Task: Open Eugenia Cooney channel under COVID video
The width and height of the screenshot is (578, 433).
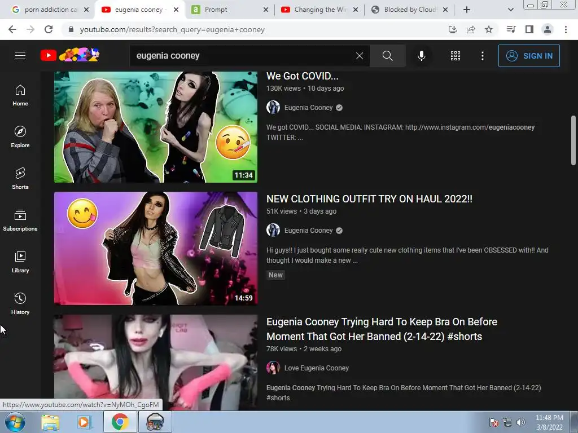Action: point(308,108)
